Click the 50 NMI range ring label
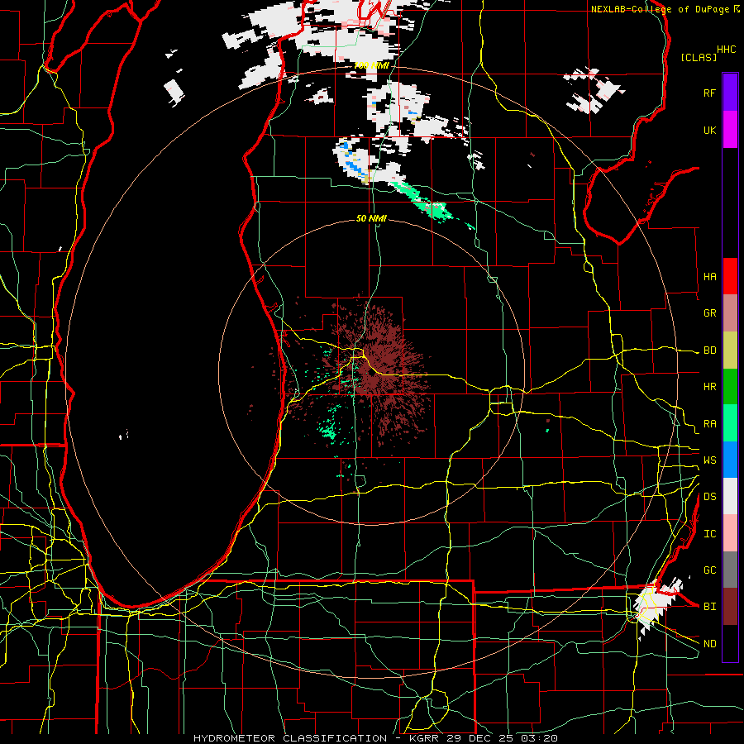This screenshot has height=744, width=744. point(371,218)
